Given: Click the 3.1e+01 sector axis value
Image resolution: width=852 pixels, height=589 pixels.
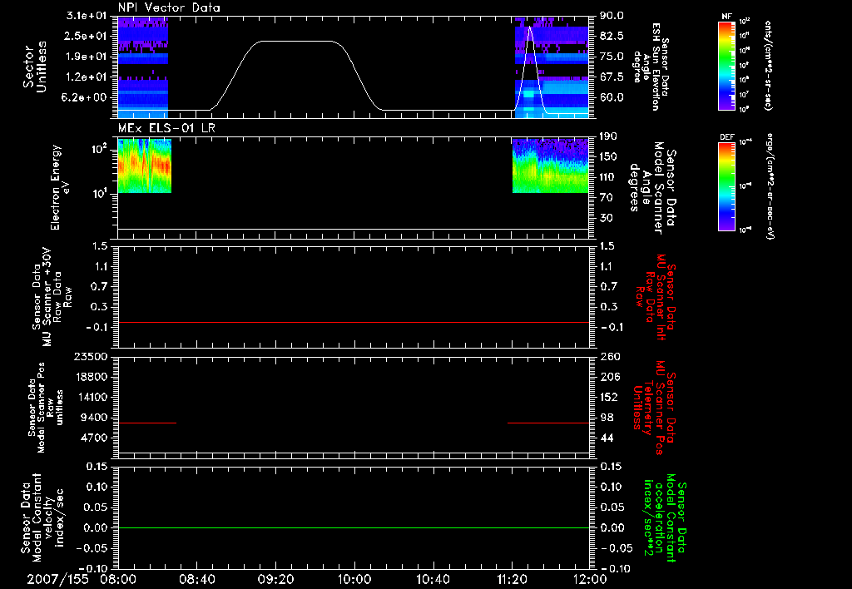Looking at the screenshot, I should [87, 16].
